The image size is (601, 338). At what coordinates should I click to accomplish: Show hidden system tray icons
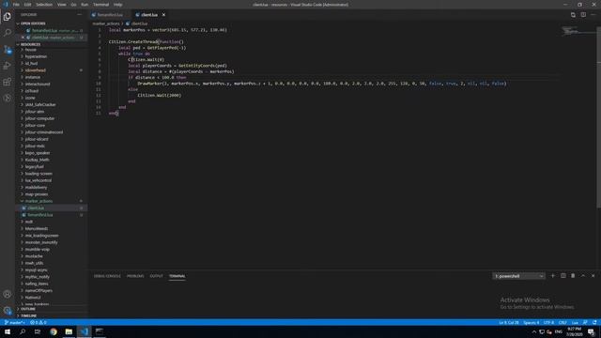tap(534, 331)
